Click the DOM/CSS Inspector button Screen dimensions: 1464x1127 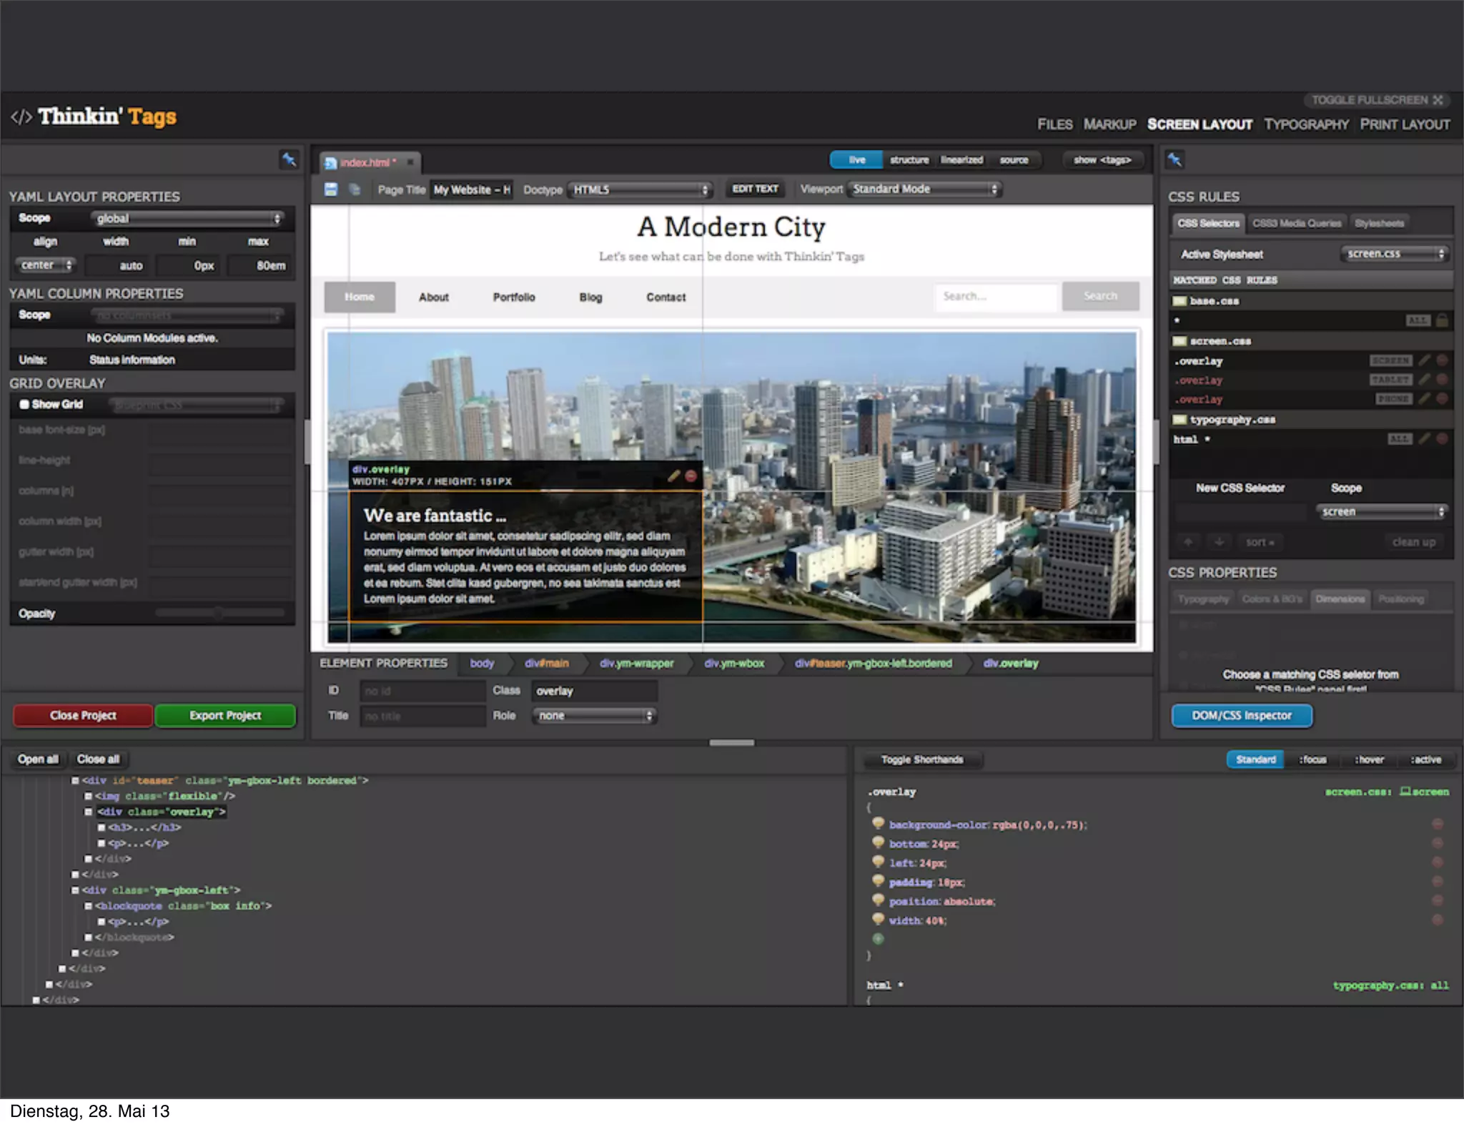pyautogui.click(x=1242, y=715)
